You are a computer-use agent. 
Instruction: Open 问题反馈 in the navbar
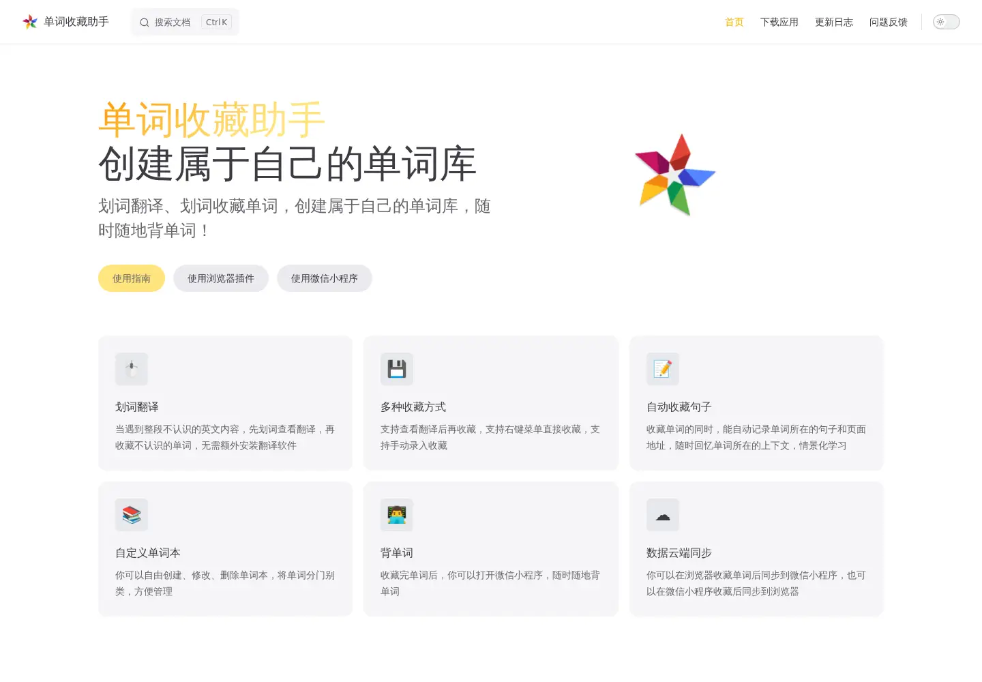pyautogui.click(x=889, y=22)
